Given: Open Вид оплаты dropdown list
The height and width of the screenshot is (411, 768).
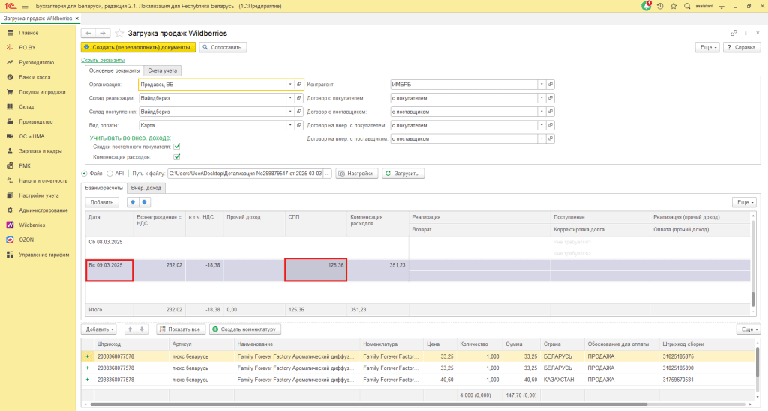Looking at the screenshot, I should click(289, 125).
